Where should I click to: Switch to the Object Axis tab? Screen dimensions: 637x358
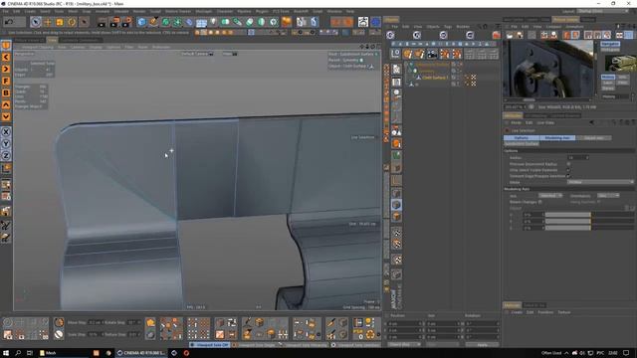pyautogui.click(x=593, y=138)
